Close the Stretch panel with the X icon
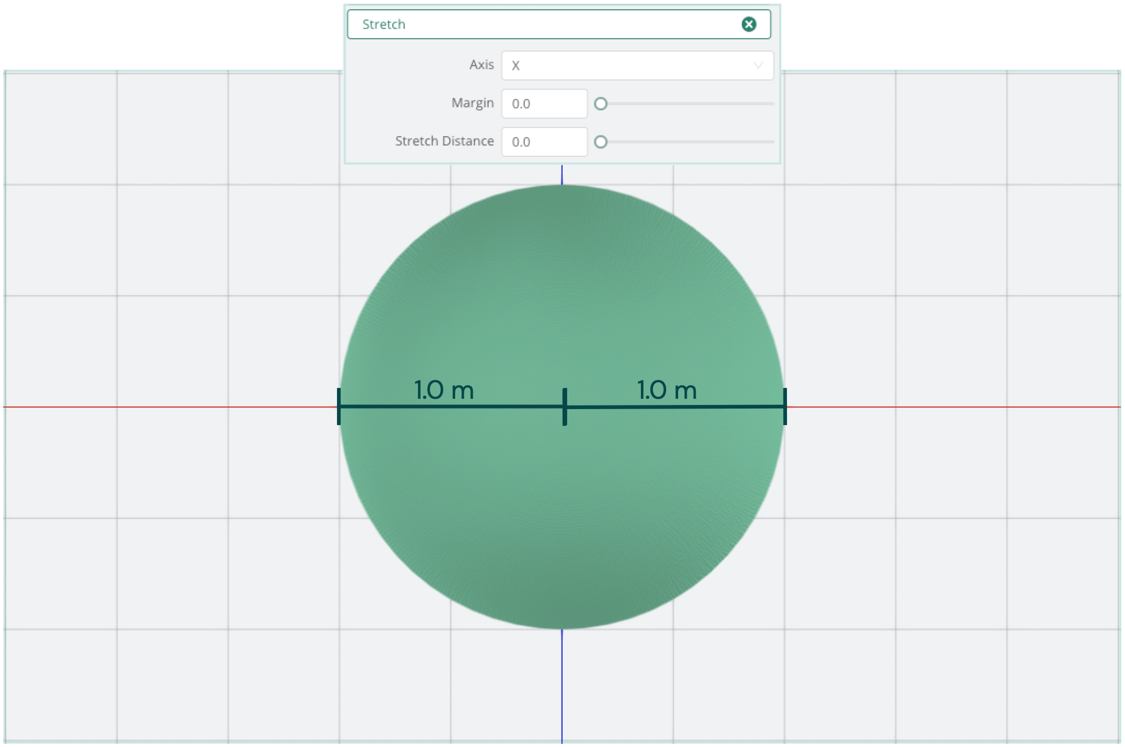 point(748,24)
